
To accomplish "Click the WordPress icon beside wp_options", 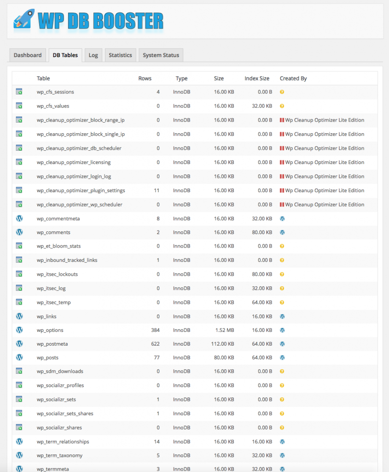I will (19, 330).
